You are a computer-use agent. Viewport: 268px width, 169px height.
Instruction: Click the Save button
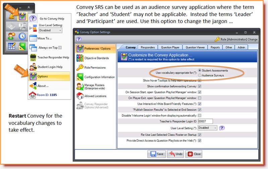pyautogui.click(x=156, y=154)
